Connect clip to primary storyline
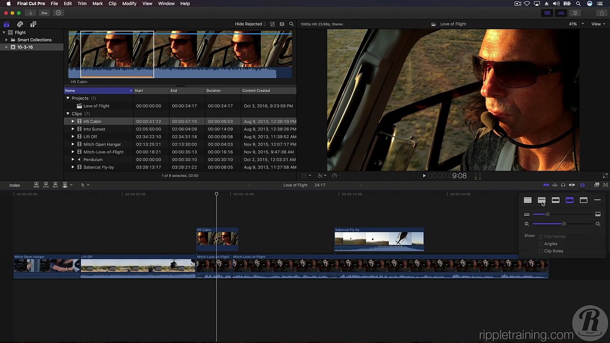Screen dimensions: 610x343 pyautogui.click(x=36, y=185)
